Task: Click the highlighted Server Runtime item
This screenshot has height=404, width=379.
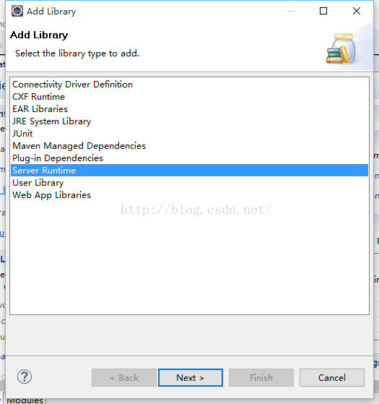Action: coord(189,171)
